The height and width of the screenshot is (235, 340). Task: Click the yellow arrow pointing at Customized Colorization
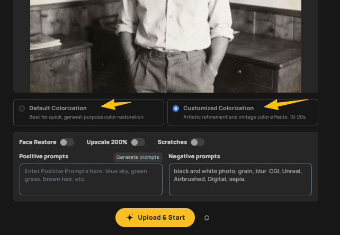[x=286, y=103]
